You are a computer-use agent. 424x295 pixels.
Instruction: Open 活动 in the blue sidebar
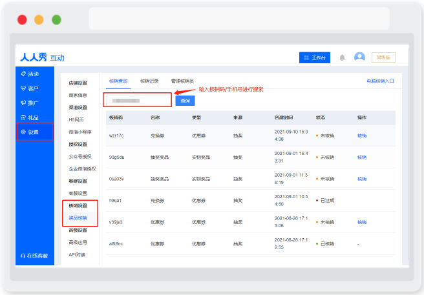coord(30,74)
